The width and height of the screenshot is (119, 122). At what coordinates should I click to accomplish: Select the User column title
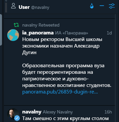tap(24, 7)
